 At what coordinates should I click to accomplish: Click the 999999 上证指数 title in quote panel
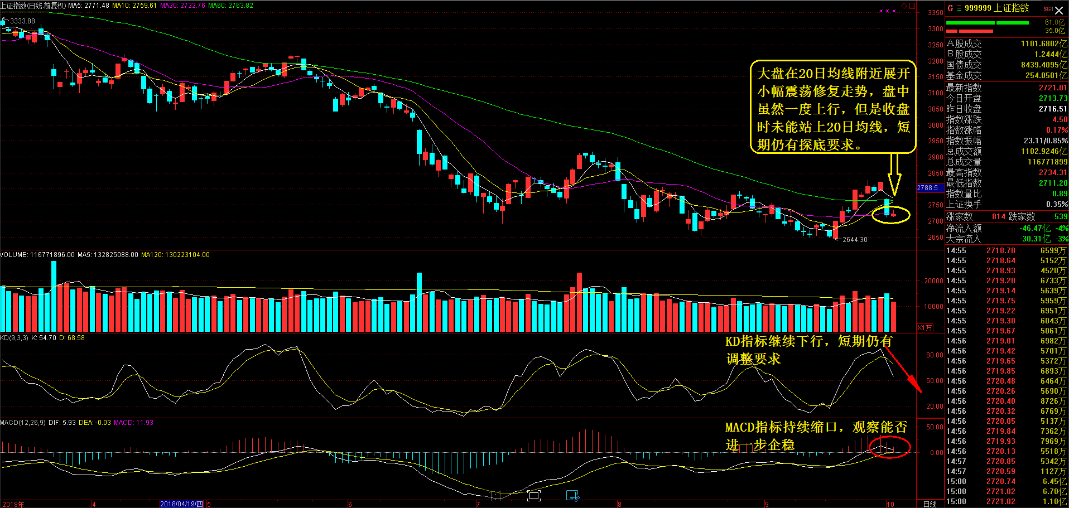pyautogui.click(x=997, y=8)
